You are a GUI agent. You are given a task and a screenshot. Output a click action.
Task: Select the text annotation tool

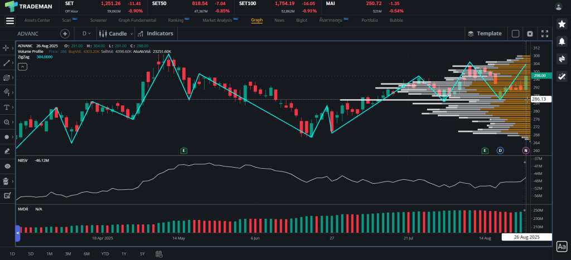[x=7, y=107]
